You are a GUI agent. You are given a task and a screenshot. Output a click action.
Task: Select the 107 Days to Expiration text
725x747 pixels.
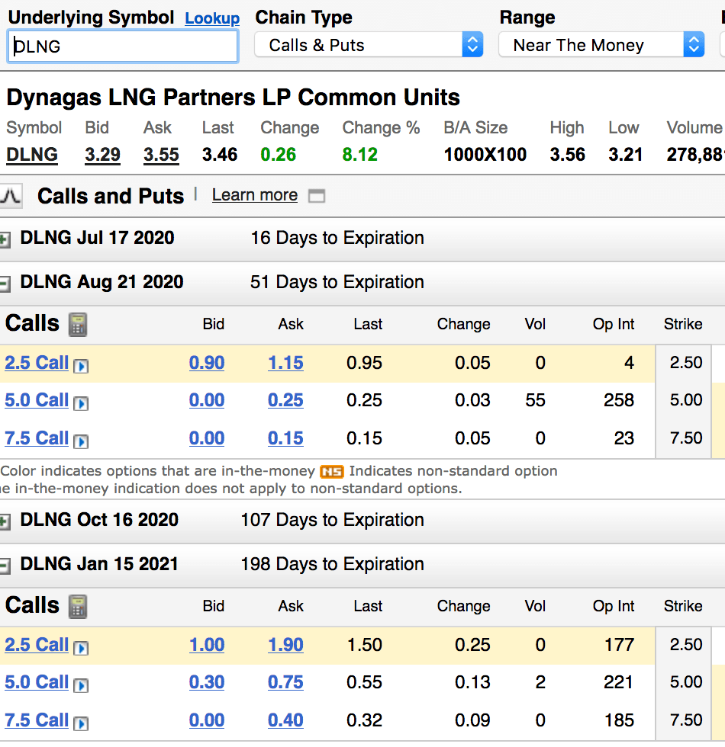click(333, 520)
